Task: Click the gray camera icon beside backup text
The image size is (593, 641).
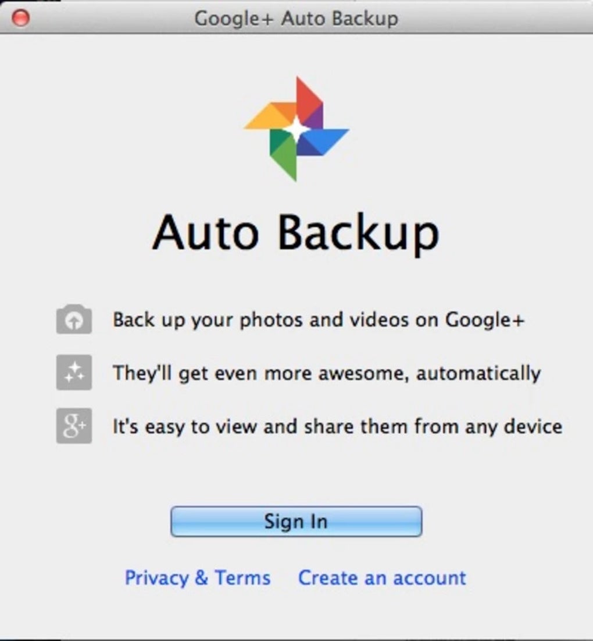Action: tap(74, 319)
